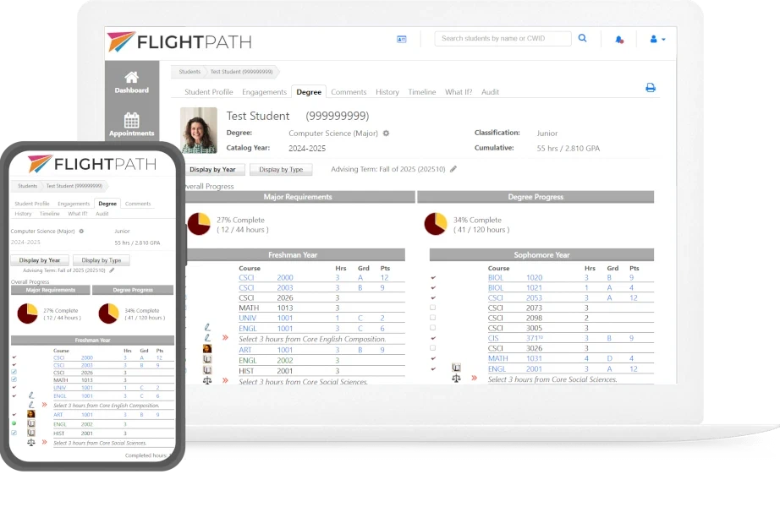The width and height of the screenshot is (780, 507).
Task: Click the art portrait icon beside ART 1001 on laptop
Action: pos(207,349)
